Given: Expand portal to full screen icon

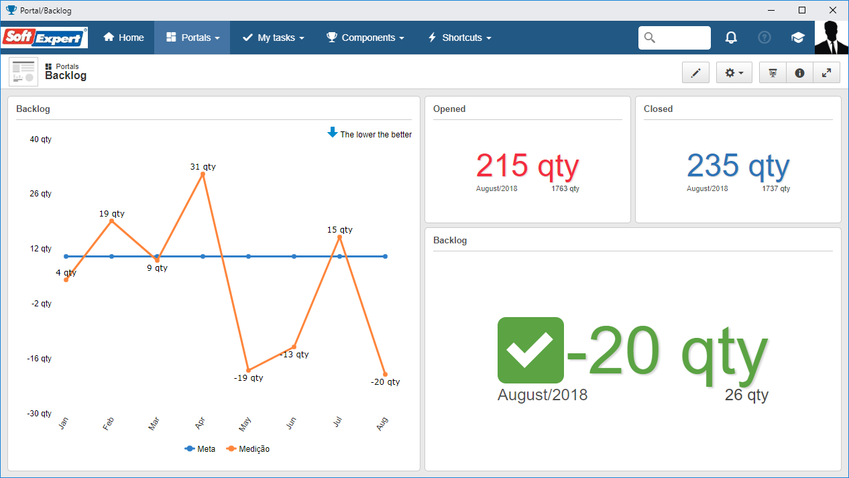Looking at the screenshot, I should tap(826, 72).
